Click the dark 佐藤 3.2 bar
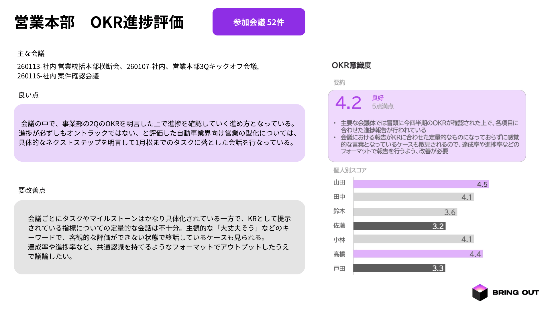Viewport: 550px width, 309px height. [399, 226]
